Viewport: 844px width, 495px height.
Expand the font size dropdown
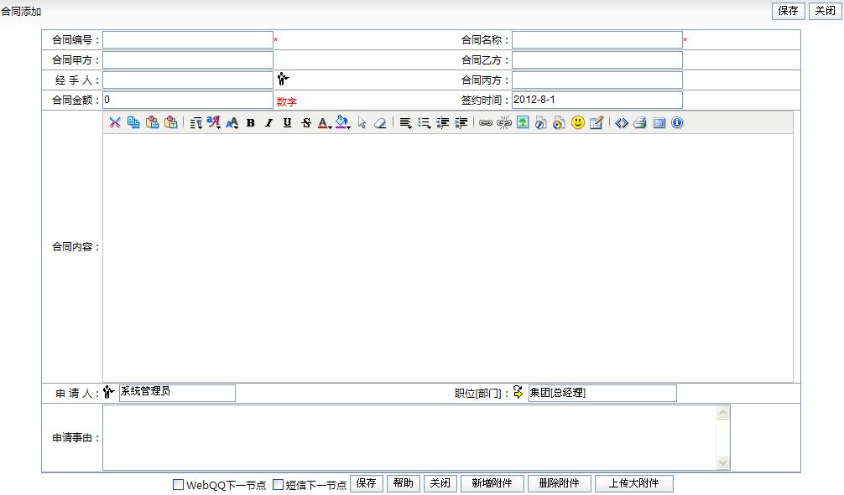232,123
